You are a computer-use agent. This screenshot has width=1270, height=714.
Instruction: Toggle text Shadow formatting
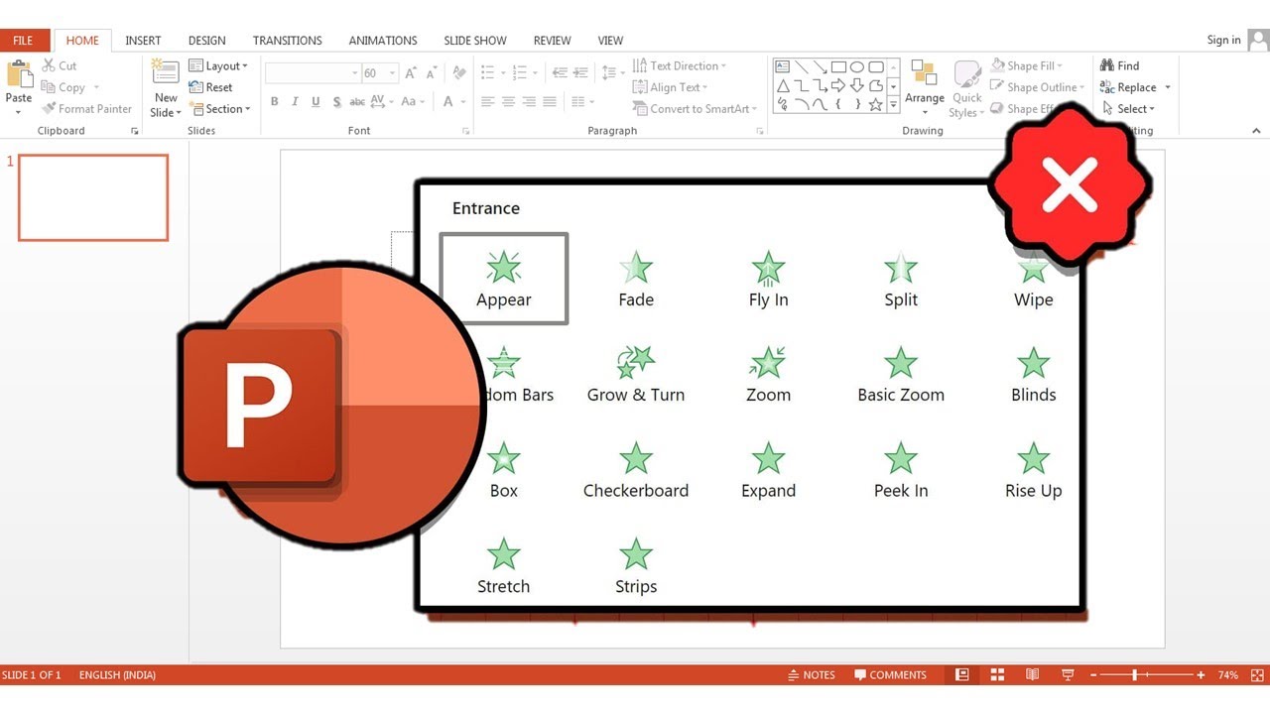(x=337, y=101)
